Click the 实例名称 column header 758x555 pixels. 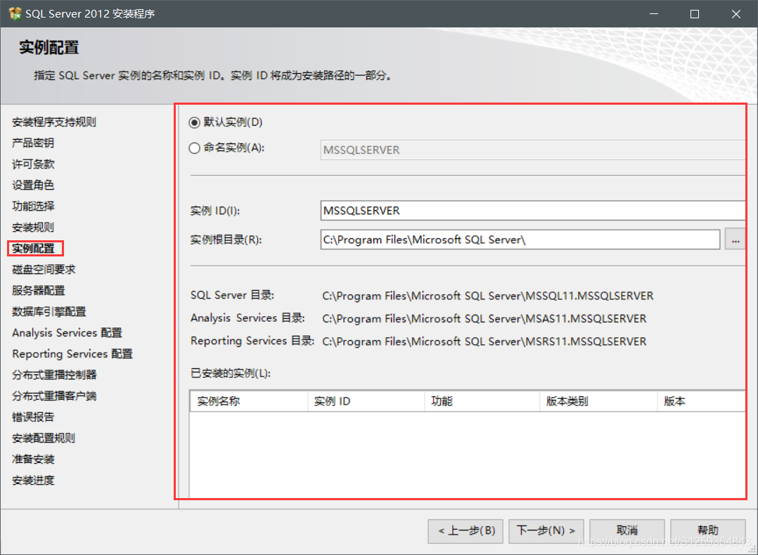(248, 401)
